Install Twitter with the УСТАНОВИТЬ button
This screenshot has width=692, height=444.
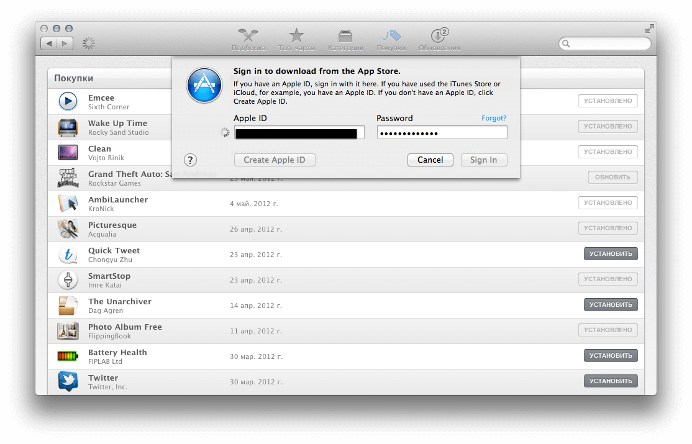pos(611,381)
